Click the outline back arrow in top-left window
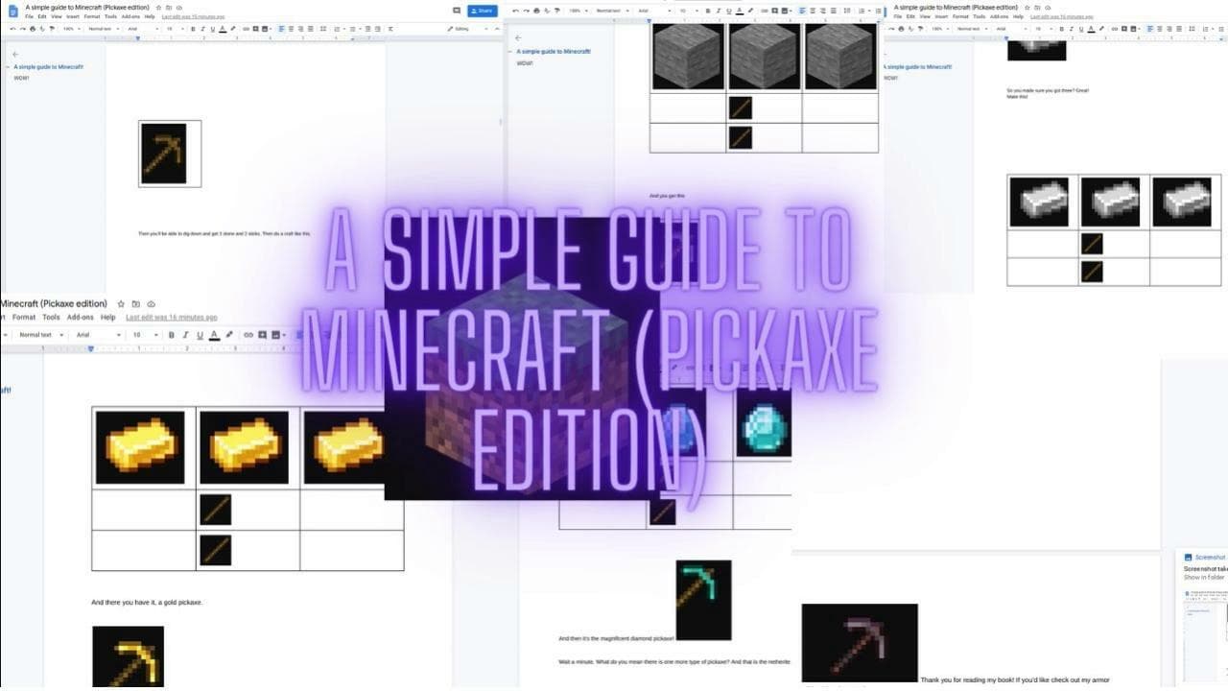Image resolution: width=1228 pixels, height=691 pixels. coord(14,55)
